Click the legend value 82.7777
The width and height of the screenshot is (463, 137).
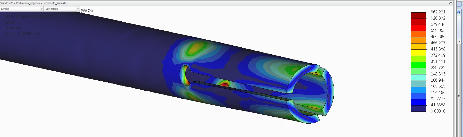coord(438,99)
